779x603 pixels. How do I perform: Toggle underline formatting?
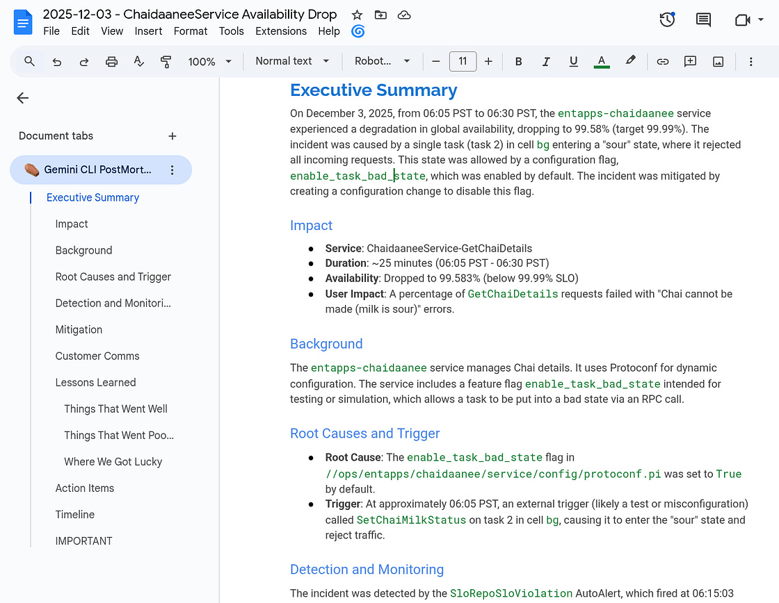click(x=573, y=62)
